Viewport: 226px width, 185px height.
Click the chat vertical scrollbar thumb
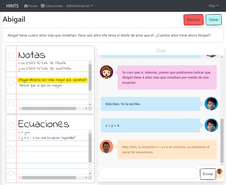point(222,141)
